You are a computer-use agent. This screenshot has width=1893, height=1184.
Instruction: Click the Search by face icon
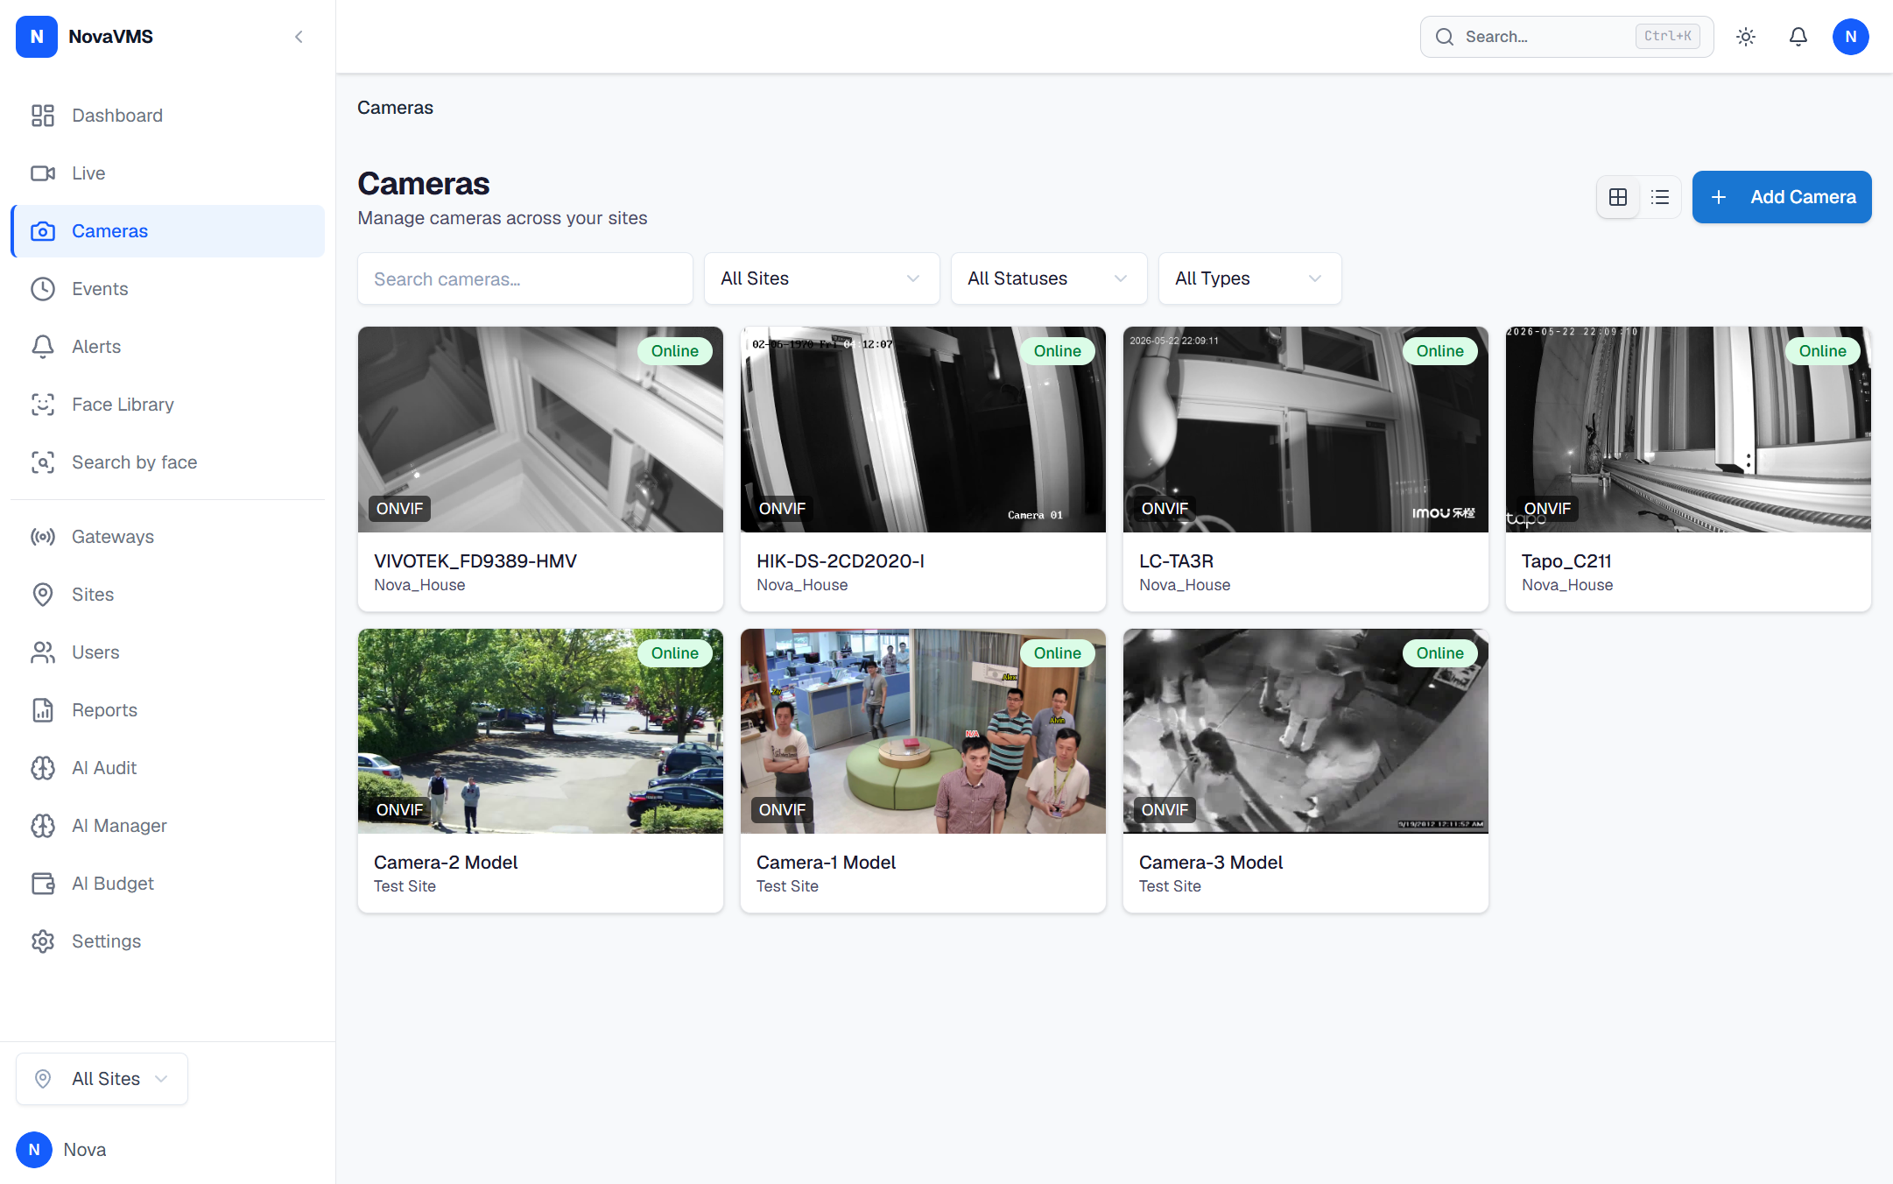43,462
